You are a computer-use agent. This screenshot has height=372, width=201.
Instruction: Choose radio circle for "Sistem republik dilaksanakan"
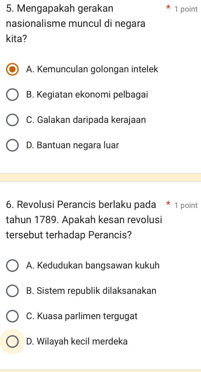[x=12, y=291]
